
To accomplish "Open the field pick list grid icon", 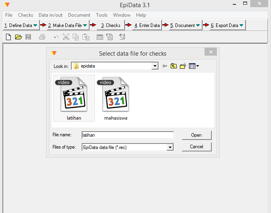I will coord(100,37).
